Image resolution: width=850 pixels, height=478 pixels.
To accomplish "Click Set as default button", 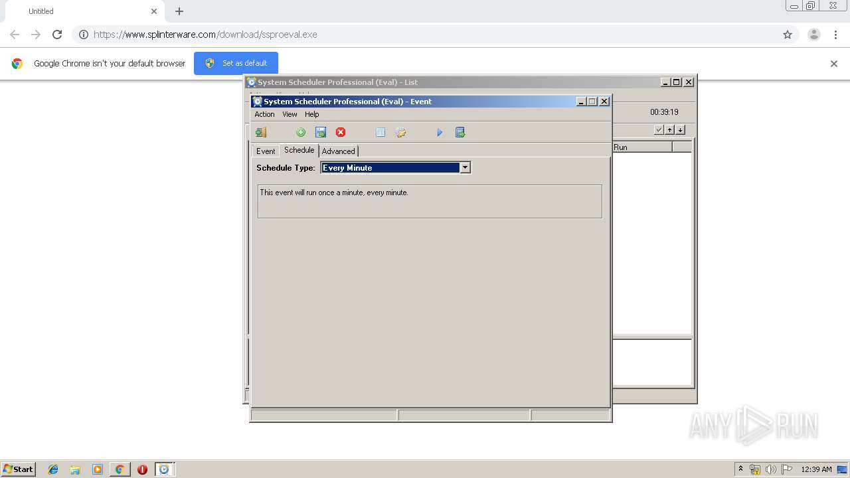I will click(x=236, y=63).
